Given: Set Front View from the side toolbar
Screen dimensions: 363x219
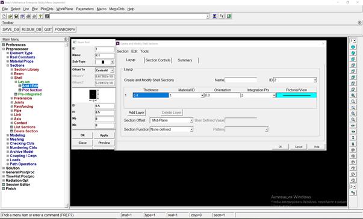Looking at the screenshot, I should [353, 59].
